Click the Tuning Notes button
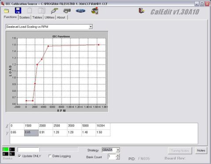 click(x=180, y=150)
